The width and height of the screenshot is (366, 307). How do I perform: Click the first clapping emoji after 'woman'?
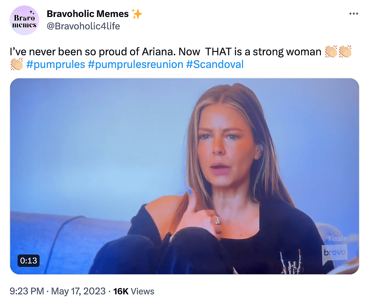click(x=331, y=52)
